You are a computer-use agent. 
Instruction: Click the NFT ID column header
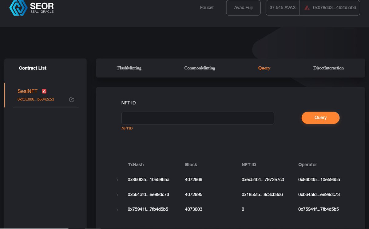tap(249, 165)
